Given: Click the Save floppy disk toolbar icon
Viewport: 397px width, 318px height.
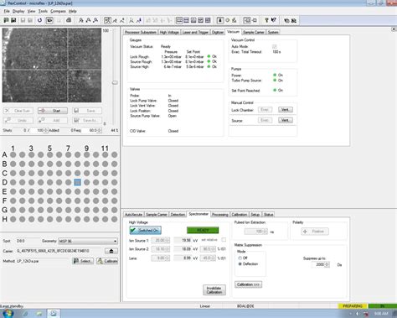Looking at the screenshot, I should click(x=13, y=20).
